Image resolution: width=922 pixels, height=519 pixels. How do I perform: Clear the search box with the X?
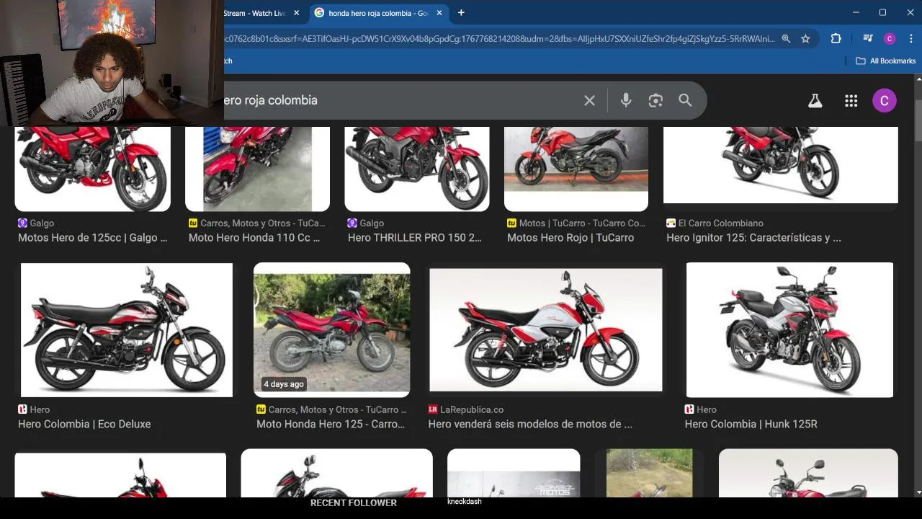point(589,100)
